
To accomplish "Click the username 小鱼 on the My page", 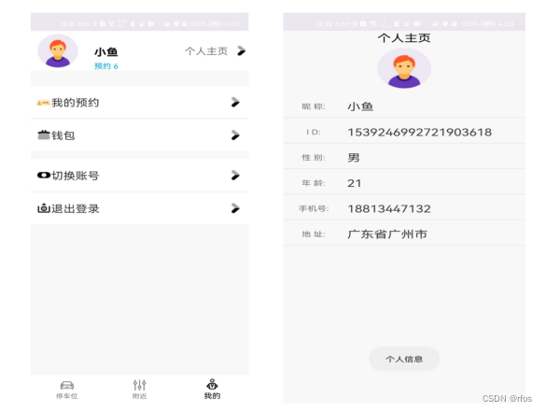I will point(106,52).
